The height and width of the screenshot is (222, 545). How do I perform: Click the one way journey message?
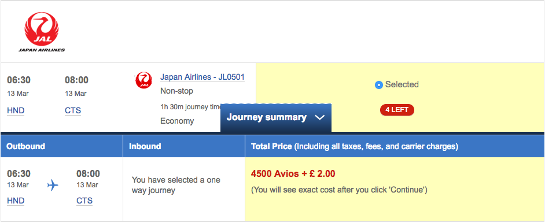point(176,185)
